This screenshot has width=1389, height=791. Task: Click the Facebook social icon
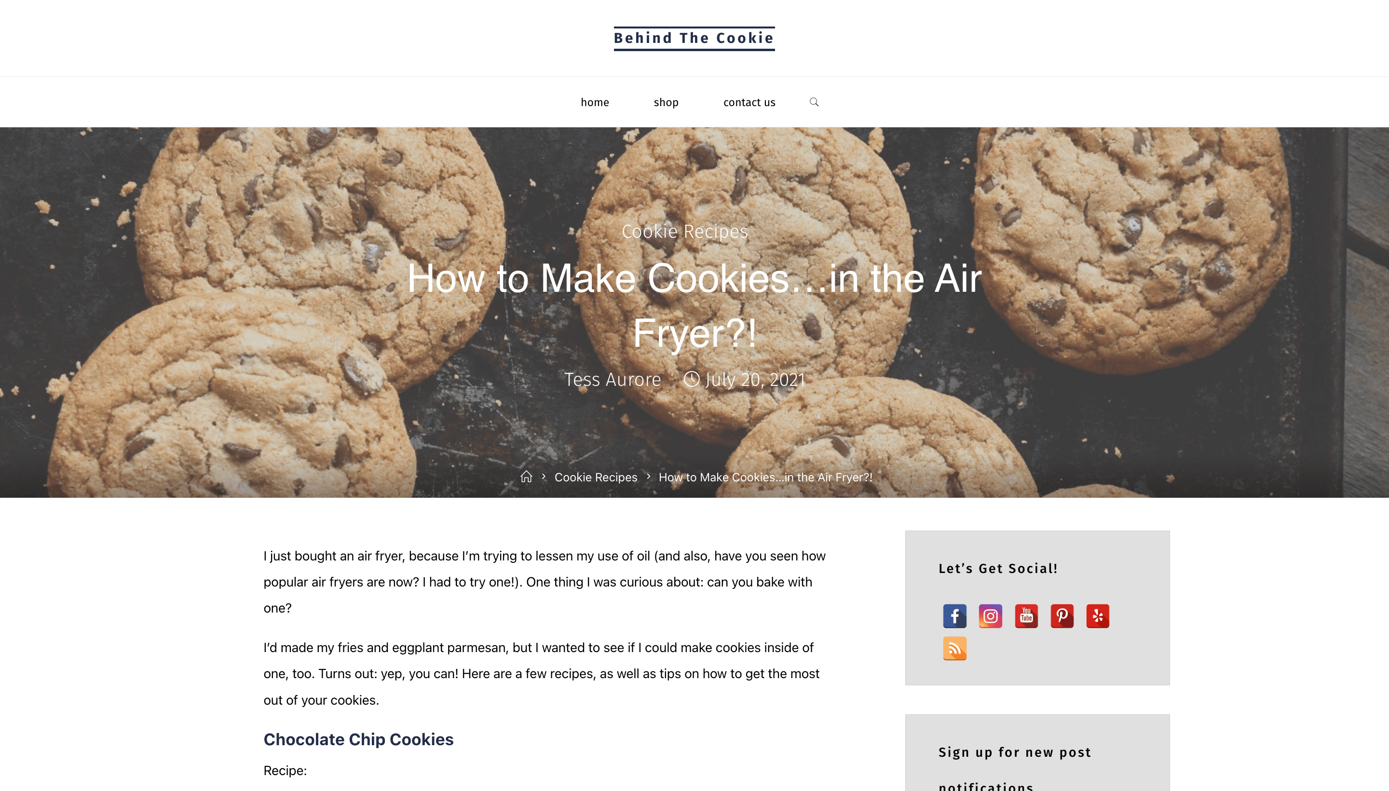tap(954, 615)
